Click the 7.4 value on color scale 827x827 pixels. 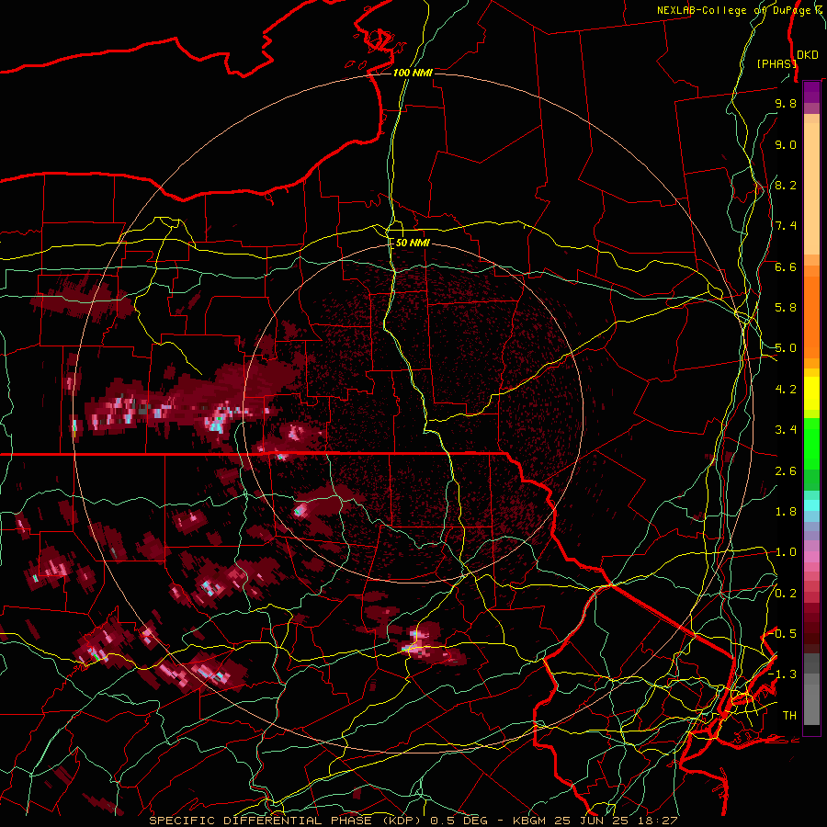coord(786,226)
